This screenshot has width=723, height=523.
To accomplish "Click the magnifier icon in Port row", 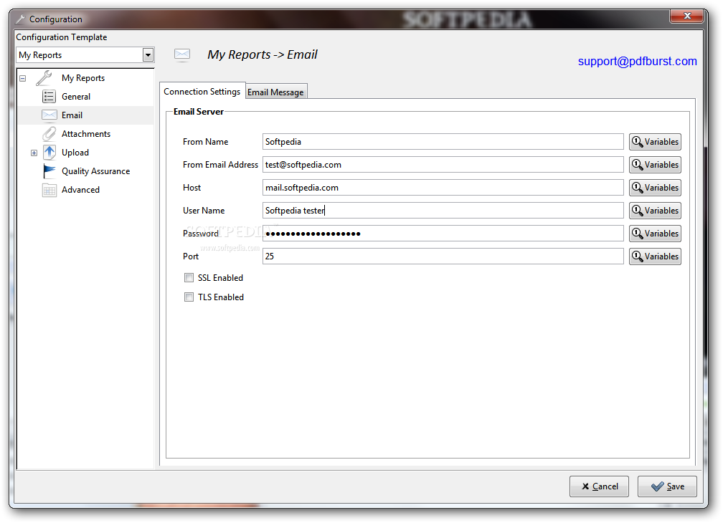I will pos(637,256).
